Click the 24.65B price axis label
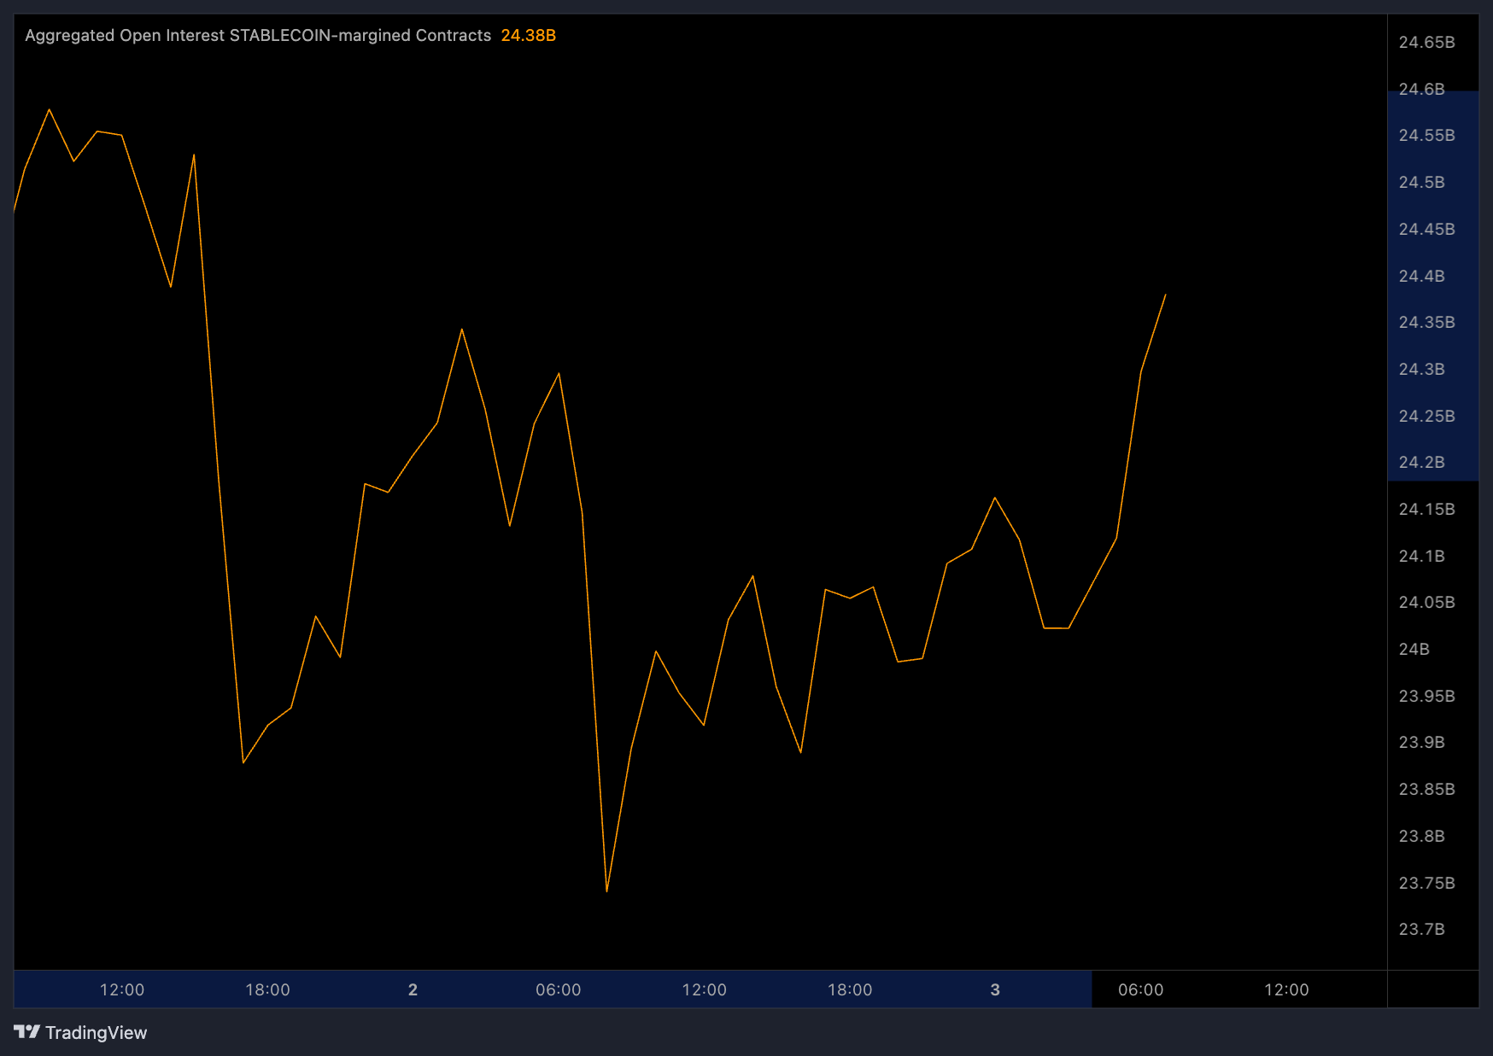The width and height of the screenshot is (1493, 1056). point(1426,43)
